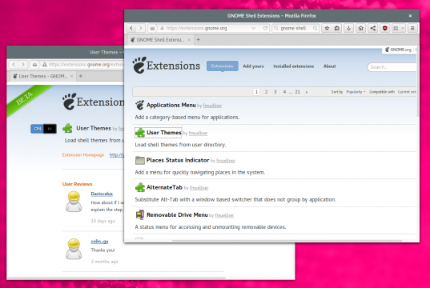
Task: Go back in the front Firefox window
Action: (131, 28)
